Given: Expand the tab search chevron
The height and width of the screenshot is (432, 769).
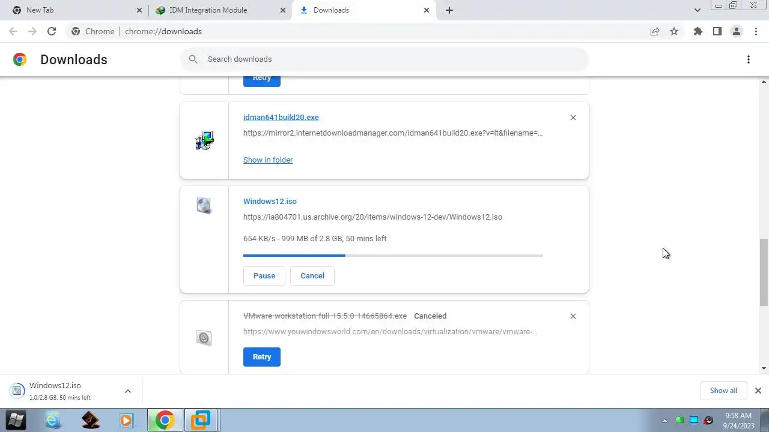Looking at the screenshot, I should (x=698, y=10).
